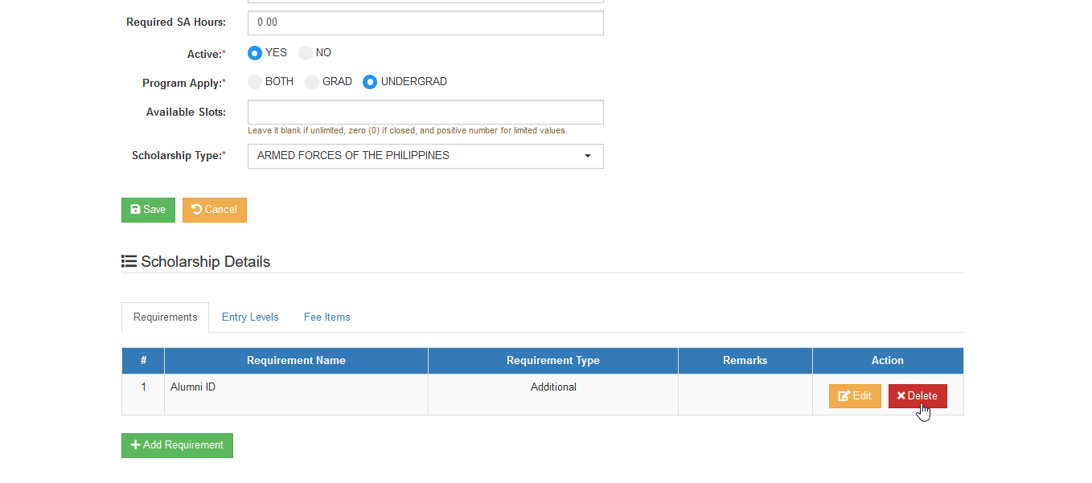Click the Available Slots input field
1092x483 pixels.
point(425,113)
